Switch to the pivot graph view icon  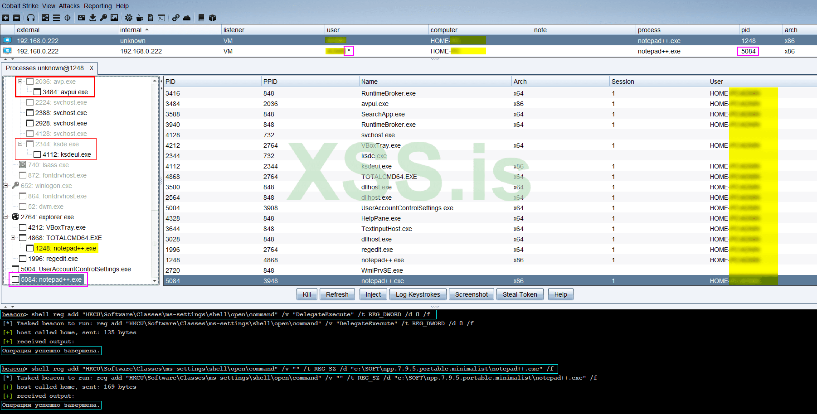(x=45, y=18)
